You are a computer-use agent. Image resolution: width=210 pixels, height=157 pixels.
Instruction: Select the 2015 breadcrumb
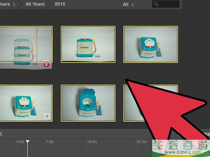point(60,4)
